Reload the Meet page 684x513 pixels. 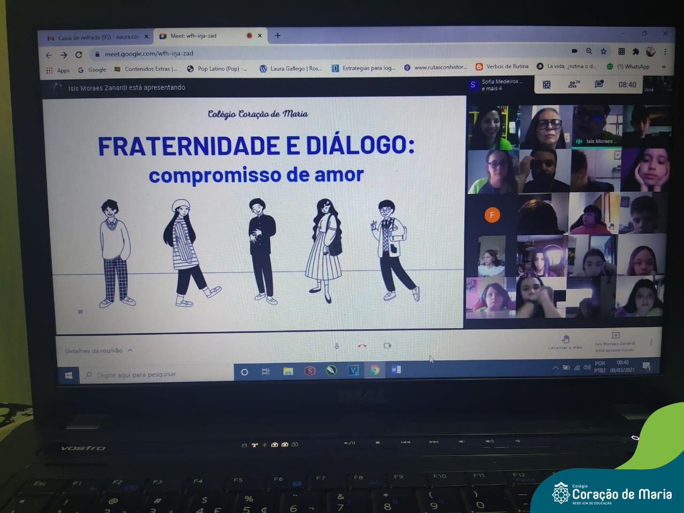79,55
